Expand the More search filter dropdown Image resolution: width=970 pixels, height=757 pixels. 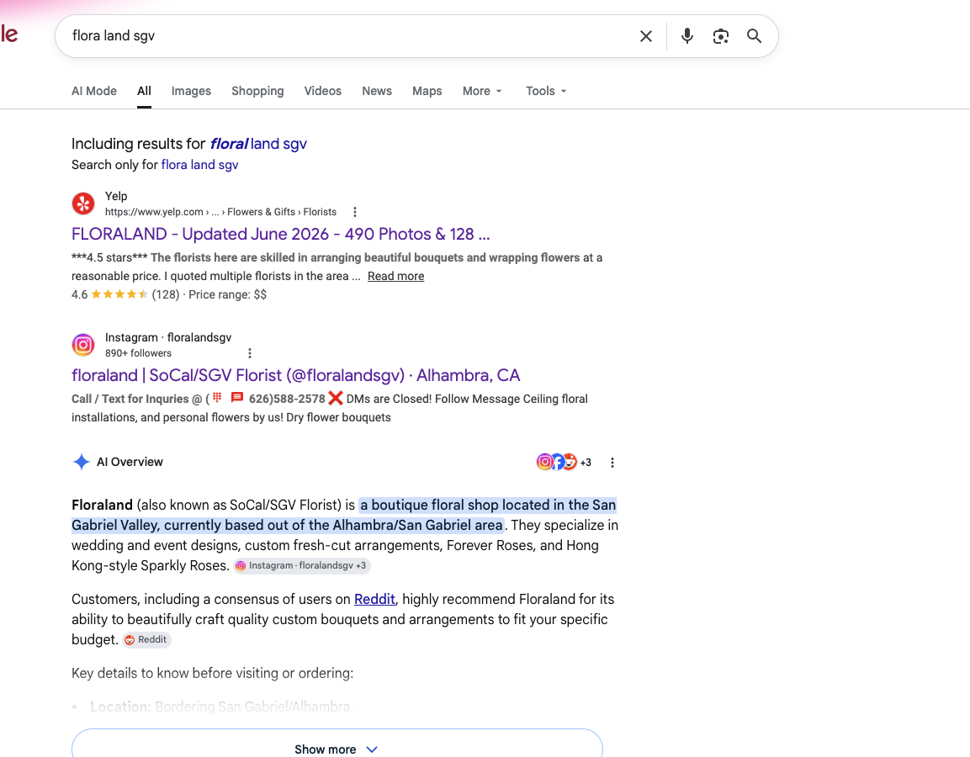[x=482, y=91]
